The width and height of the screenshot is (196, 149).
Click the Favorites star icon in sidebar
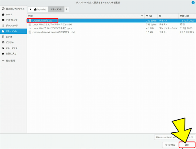click(3, 53)
